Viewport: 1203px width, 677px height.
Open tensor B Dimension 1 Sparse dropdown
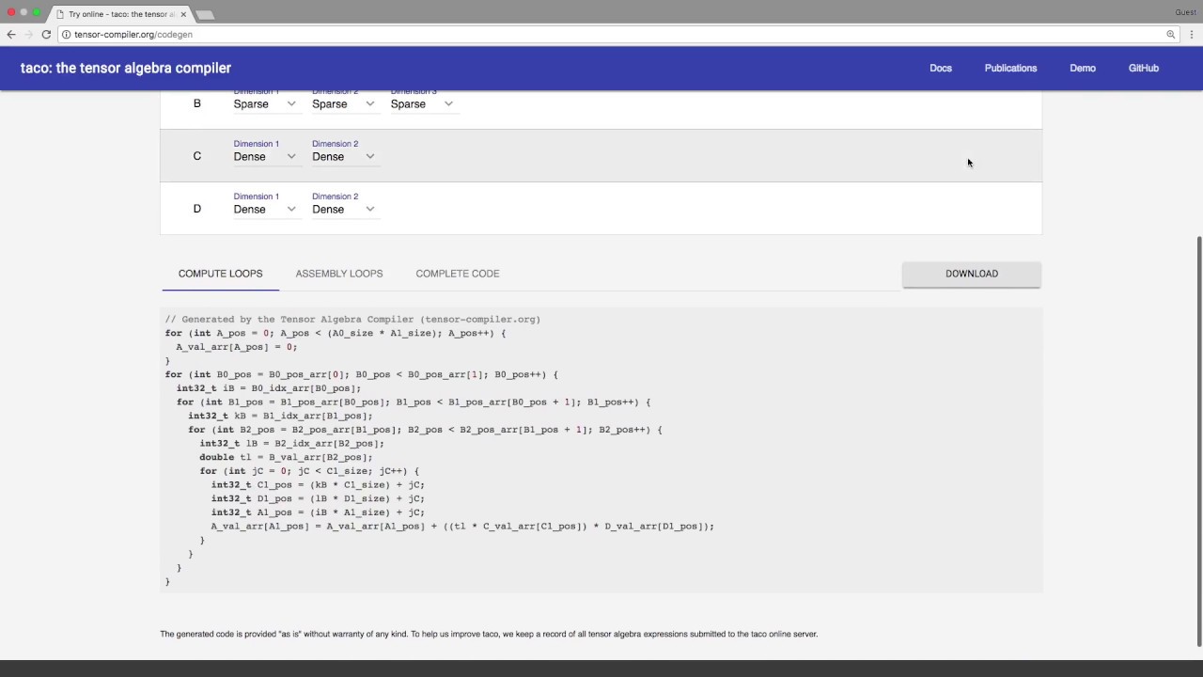pos(265,103)
